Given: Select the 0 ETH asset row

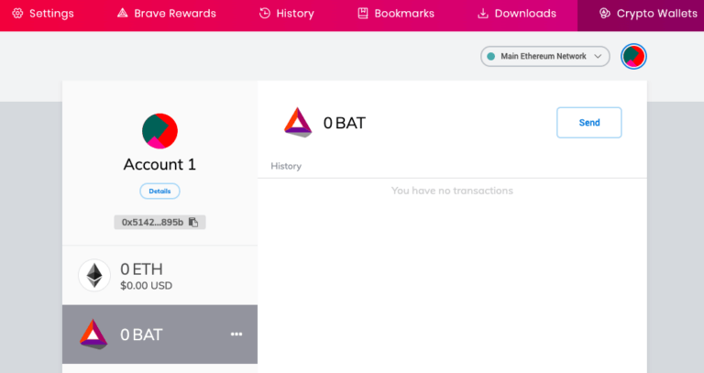Looking at the screenshot, I should 159,275.
